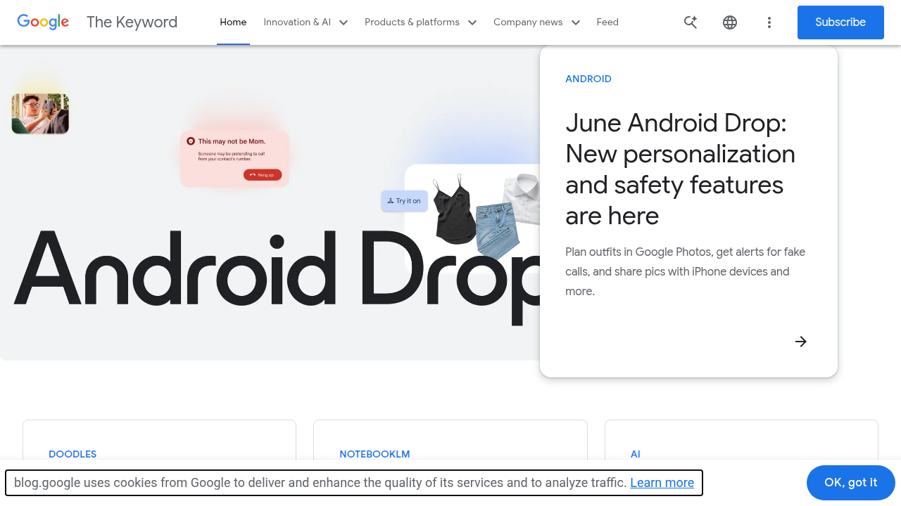
Task: Open the Innovation & AI menu
Action: (x=297, y=22)
